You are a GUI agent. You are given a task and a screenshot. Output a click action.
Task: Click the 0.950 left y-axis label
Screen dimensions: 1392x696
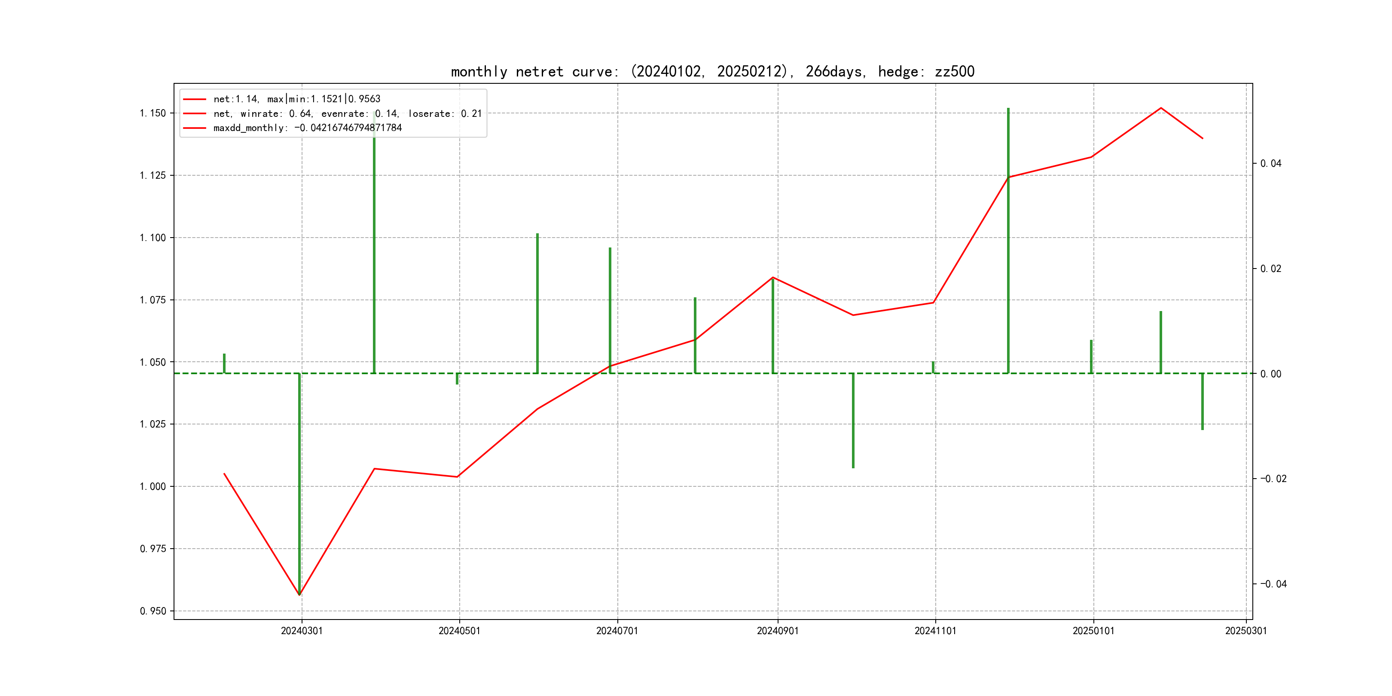tap(153, 611)
